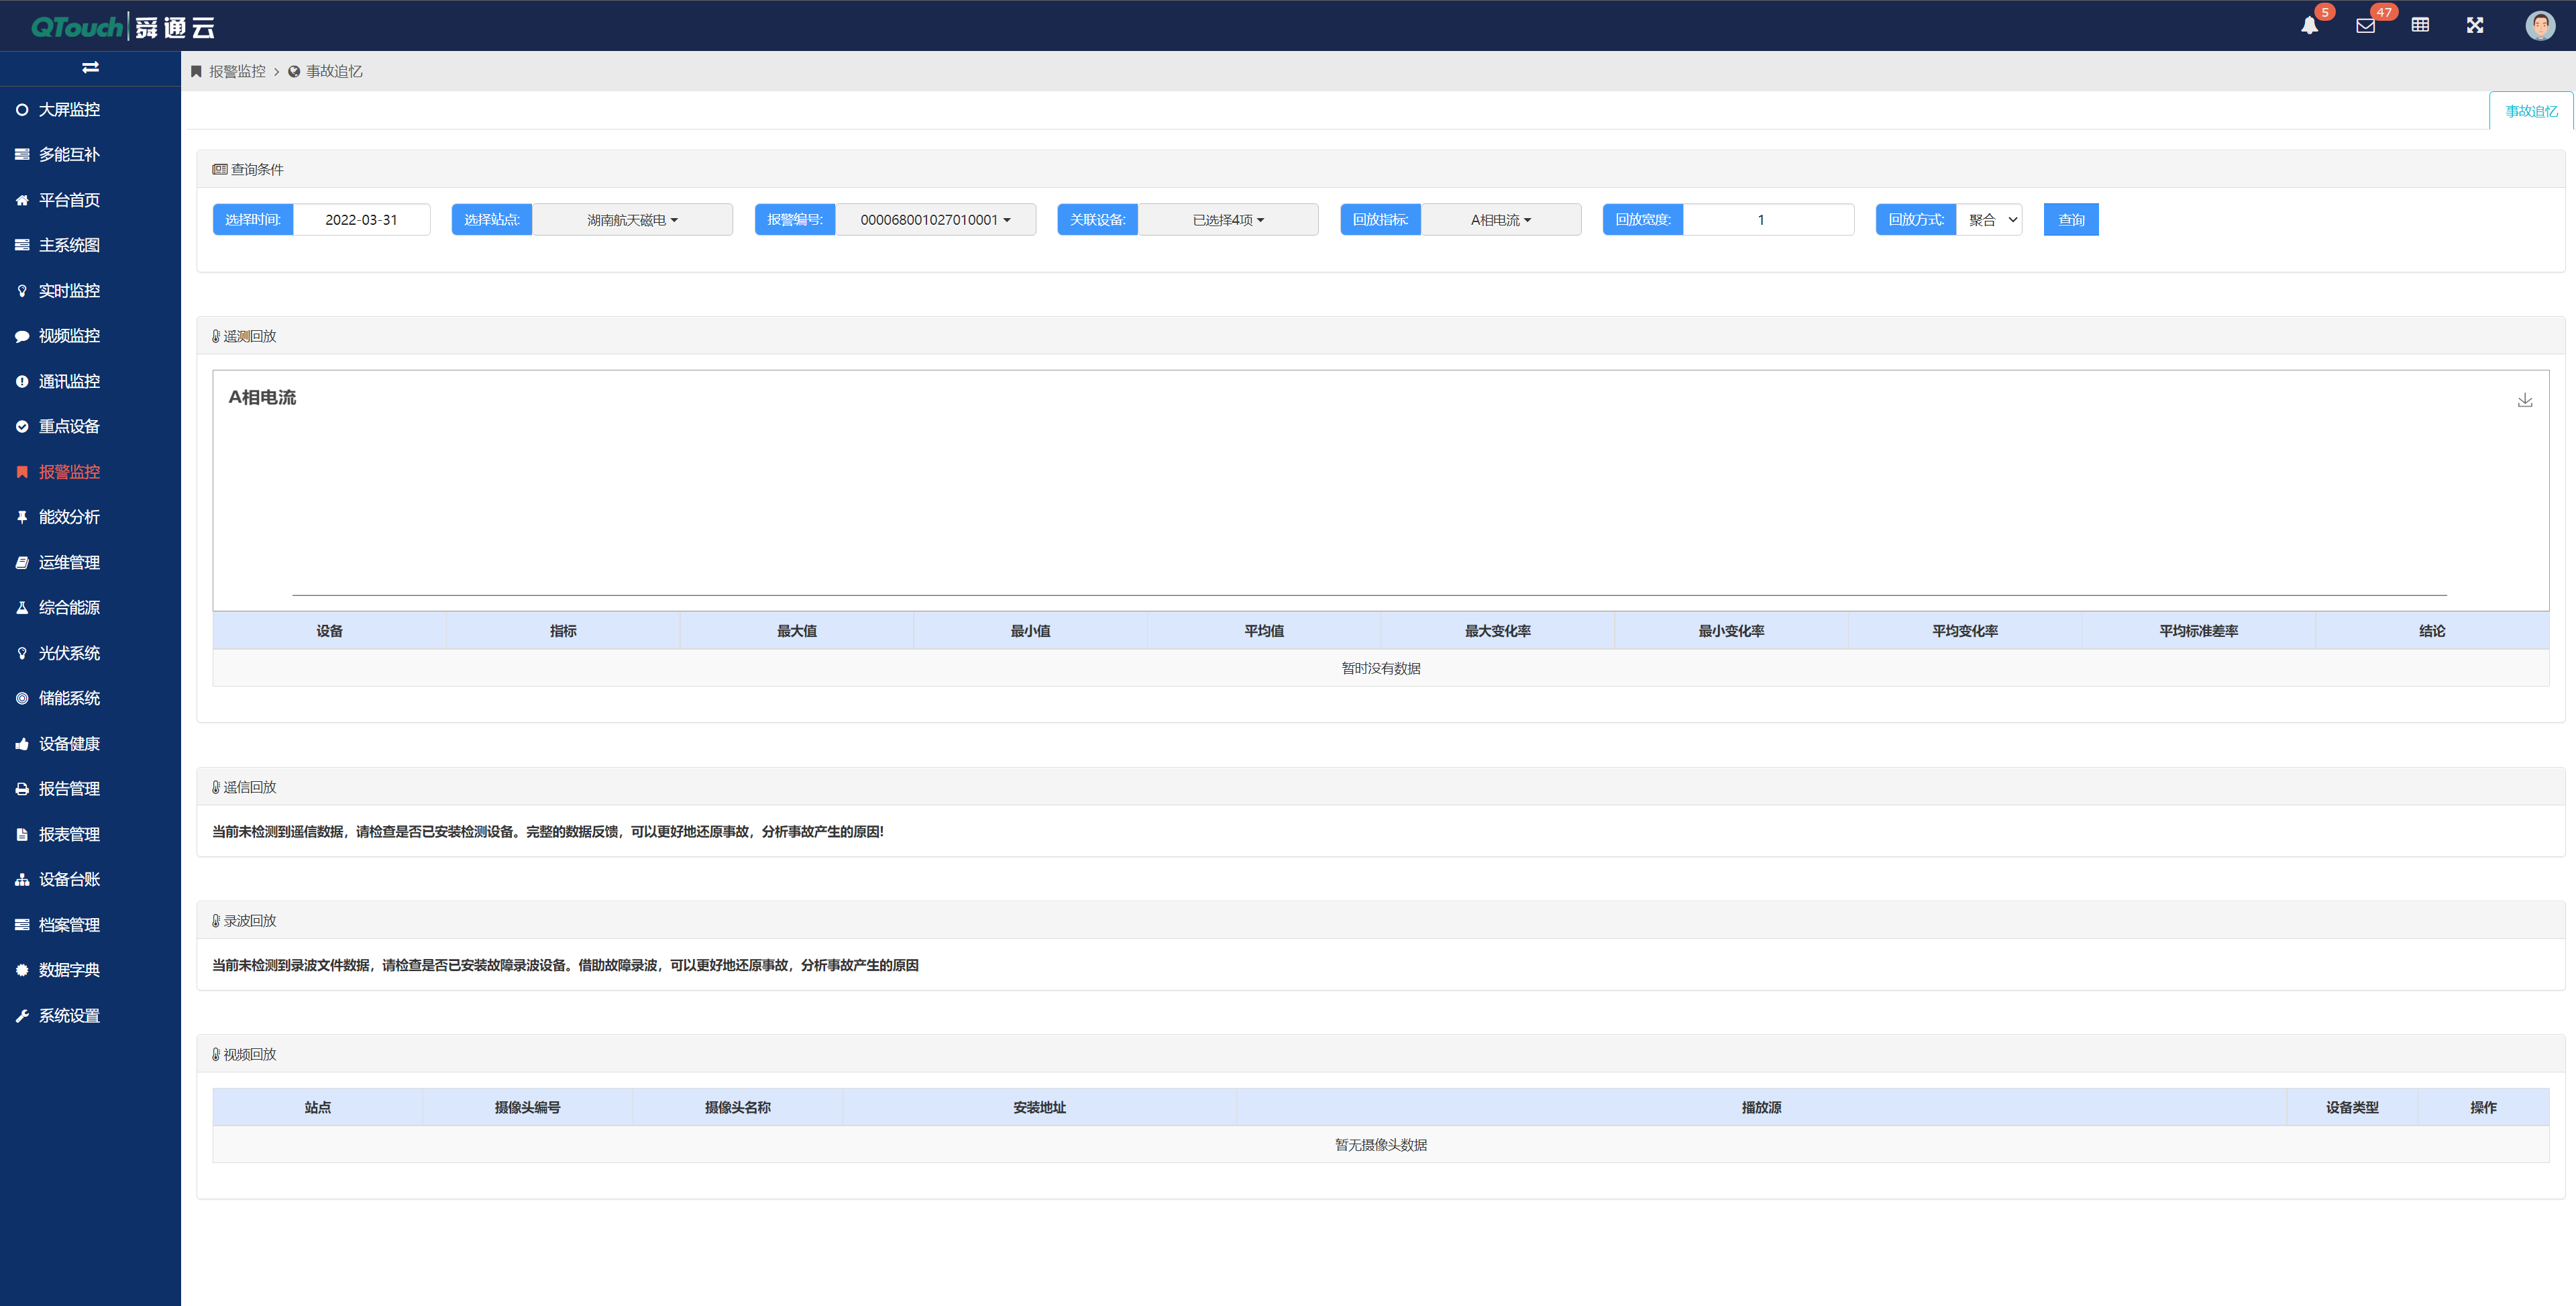
Task: Open the 选择站点 湖南航天磁电 dropdown
Action: pyautogui.click(x=632, y=220)
